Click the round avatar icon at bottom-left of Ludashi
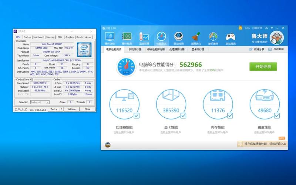Screen dimensions: 296x185 point(108,145)
